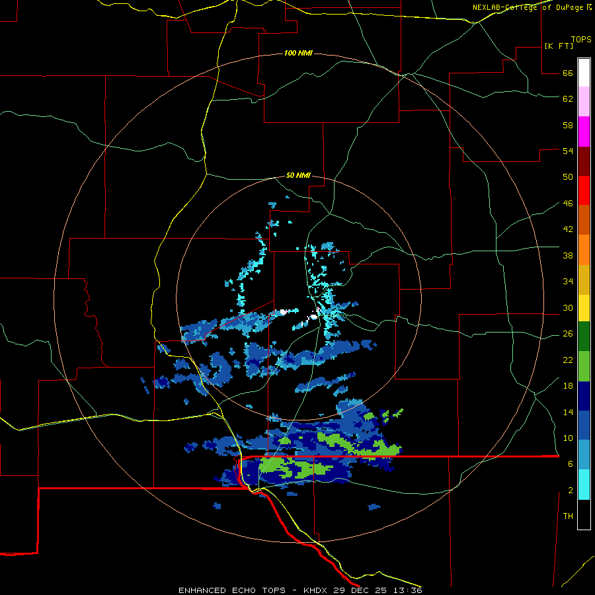Click the legend value 18

coord(568,386)
